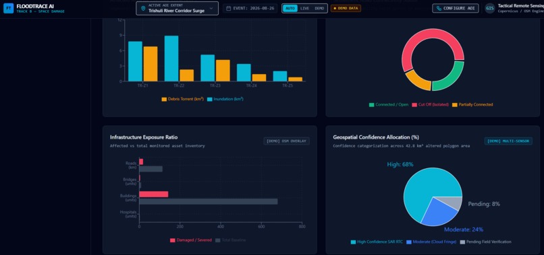Click the [DEMO] MULTI-SENSOR badge
The height and width of the screenshot is (255, 544).
tap(508, 141)
